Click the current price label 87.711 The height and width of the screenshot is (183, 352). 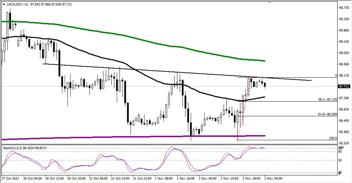(344, 87)
